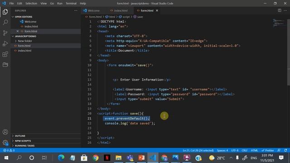Open Windows taskbar search

[19, 158]
